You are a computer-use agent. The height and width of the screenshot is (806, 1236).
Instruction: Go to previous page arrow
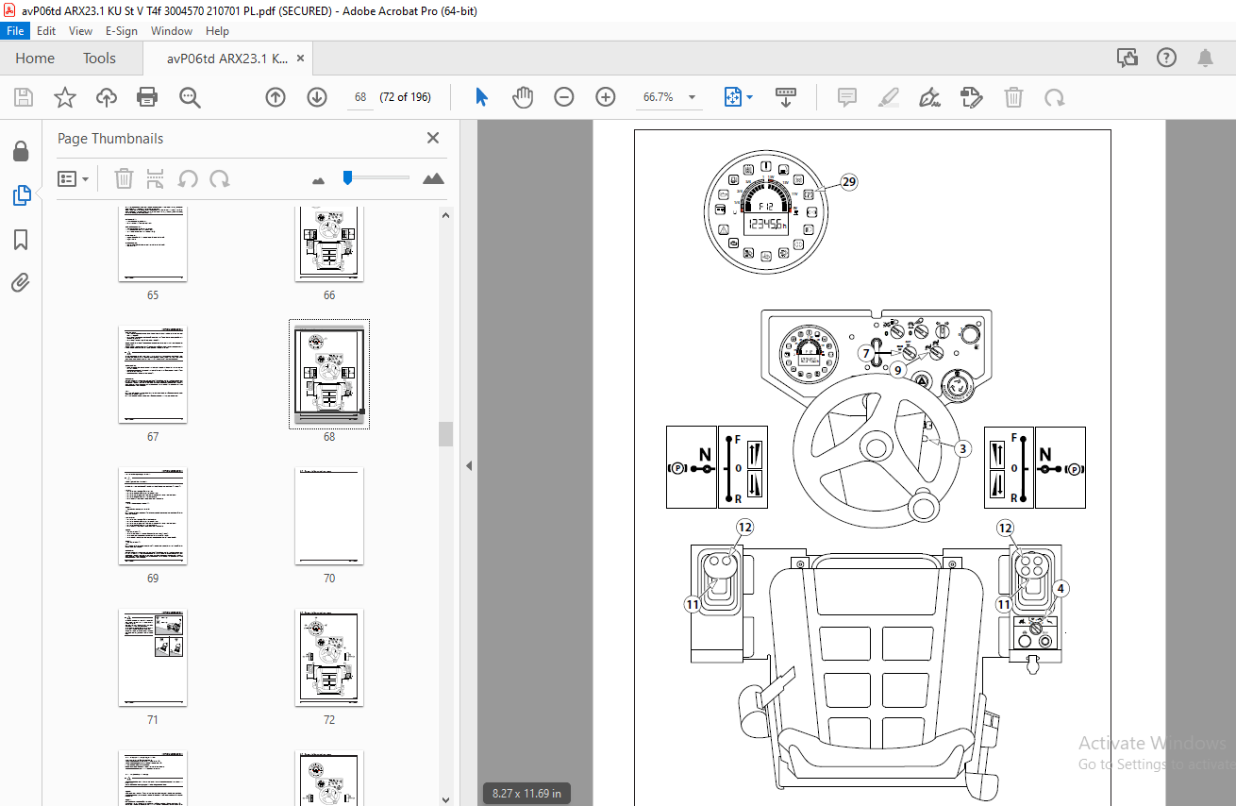[x=276, y=97]
